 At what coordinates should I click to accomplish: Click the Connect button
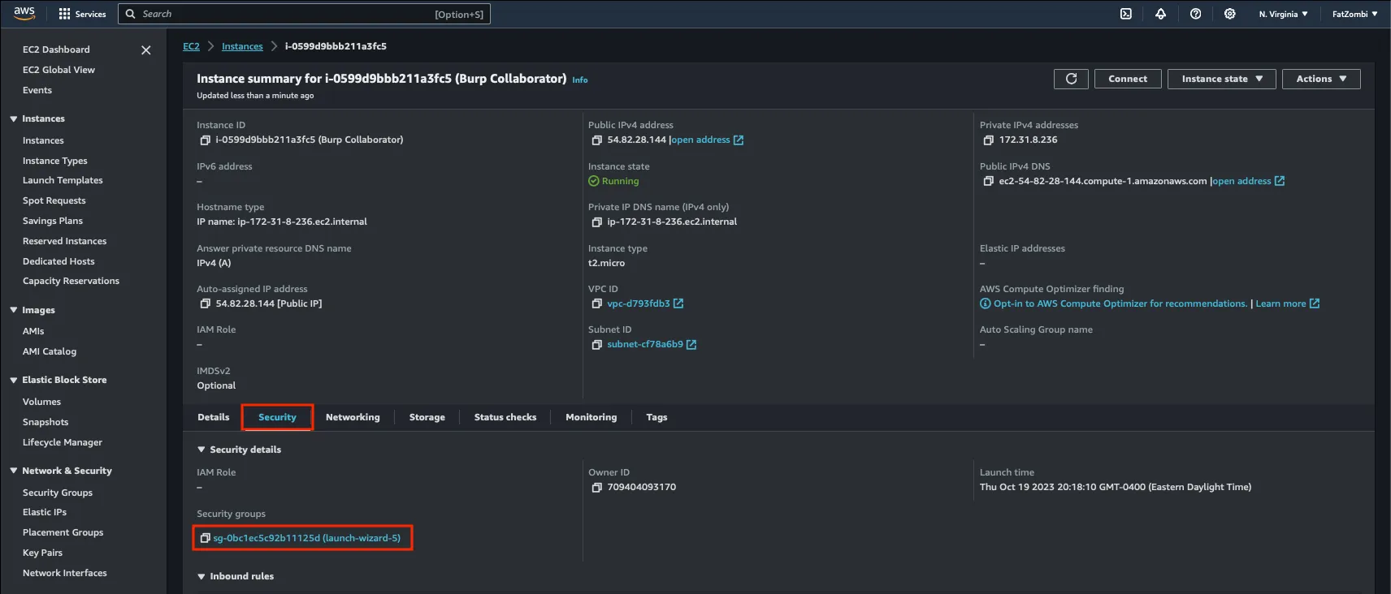(x=1128, y=79)
